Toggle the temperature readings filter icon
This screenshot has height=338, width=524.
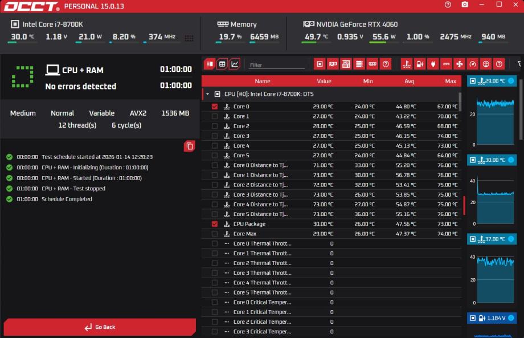click(x=407, y=64)
